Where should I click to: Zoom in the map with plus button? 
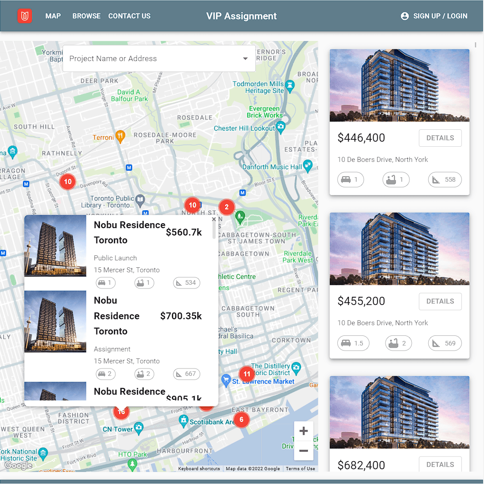tap(304, 431)
